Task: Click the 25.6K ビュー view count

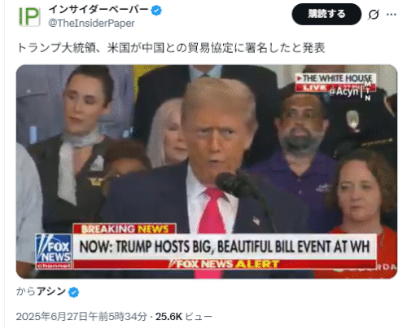Action: (x=184, y=317)
